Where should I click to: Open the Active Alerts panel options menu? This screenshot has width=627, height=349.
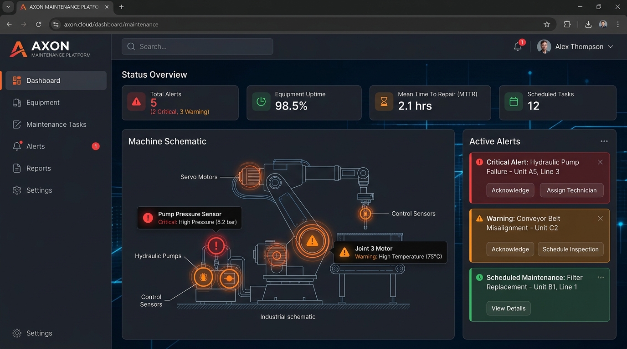(604, 141)
